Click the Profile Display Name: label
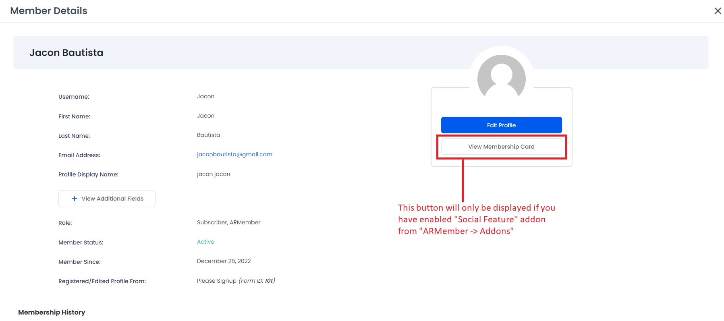The height and width of the screenshot is (321, 724). coord(88,174)
